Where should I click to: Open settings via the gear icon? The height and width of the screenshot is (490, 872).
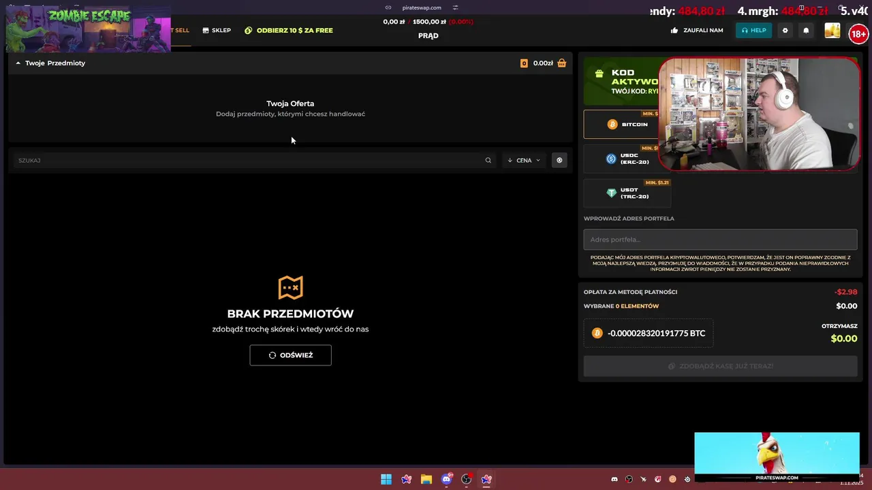pyautogui.click(x=785, y=30)
